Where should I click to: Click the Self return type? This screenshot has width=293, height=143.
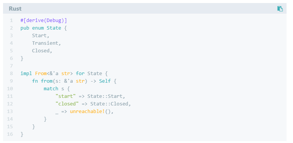click(x=105, y=81)
